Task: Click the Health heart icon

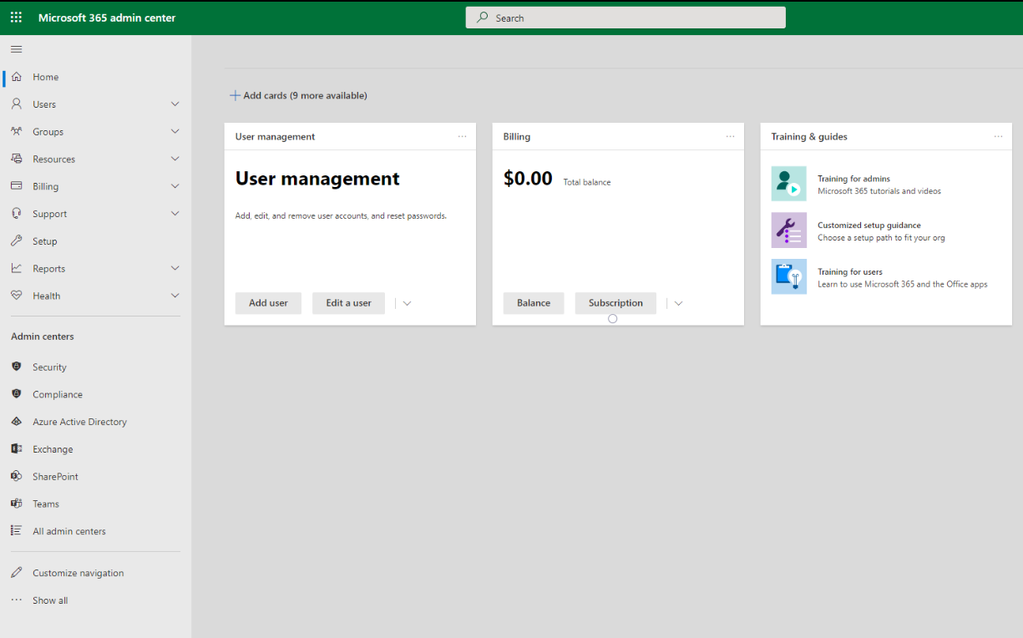Action: tap(16, 296)
